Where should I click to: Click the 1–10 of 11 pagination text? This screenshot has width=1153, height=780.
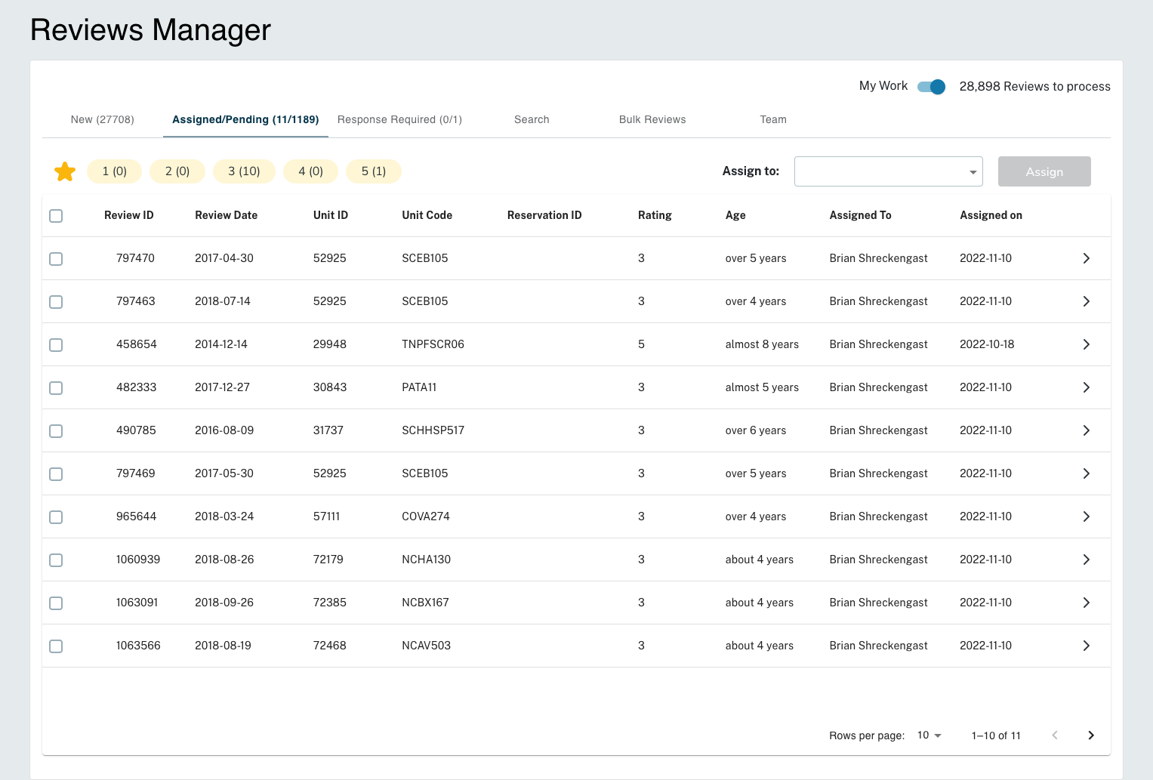pos(996,735)
